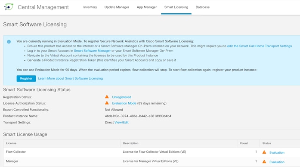
Task: Select the Manager license name
Action: 12,161
